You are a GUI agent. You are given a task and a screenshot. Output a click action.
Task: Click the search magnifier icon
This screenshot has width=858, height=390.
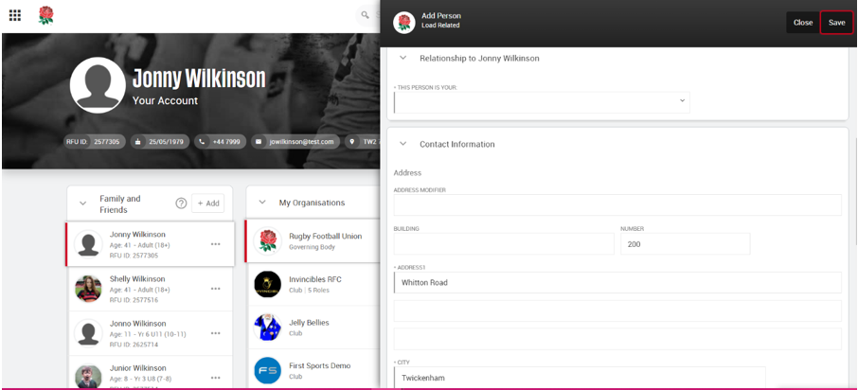point(365,15)
